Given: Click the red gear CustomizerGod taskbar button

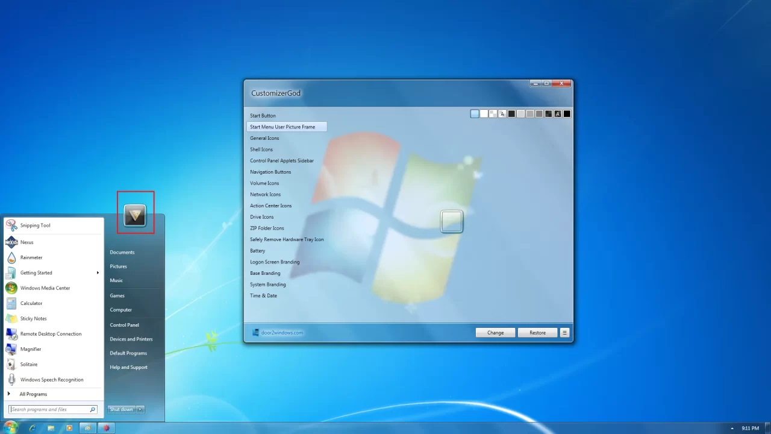Looking at the screenshot, I should (x=107, y=428).
